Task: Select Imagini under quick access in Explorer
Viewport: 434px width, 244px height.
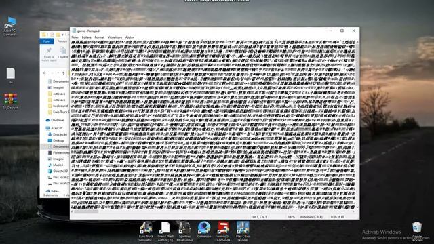Action: coord(56,87)
